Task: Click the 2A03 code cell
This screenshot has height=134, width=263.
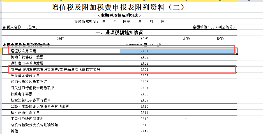Action: click(x=144, y=64)
